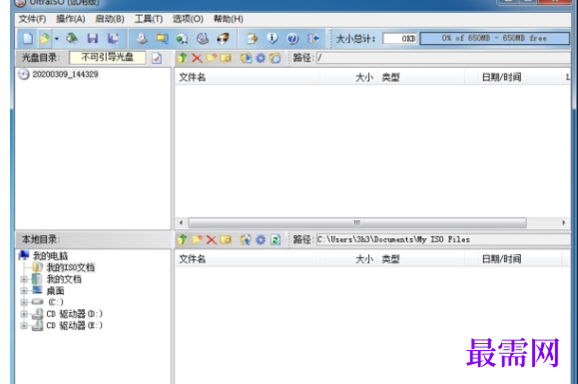This screenshot has height=384, width=578.
Task: Click the 大小总计 0KB field
Action: 400,38
